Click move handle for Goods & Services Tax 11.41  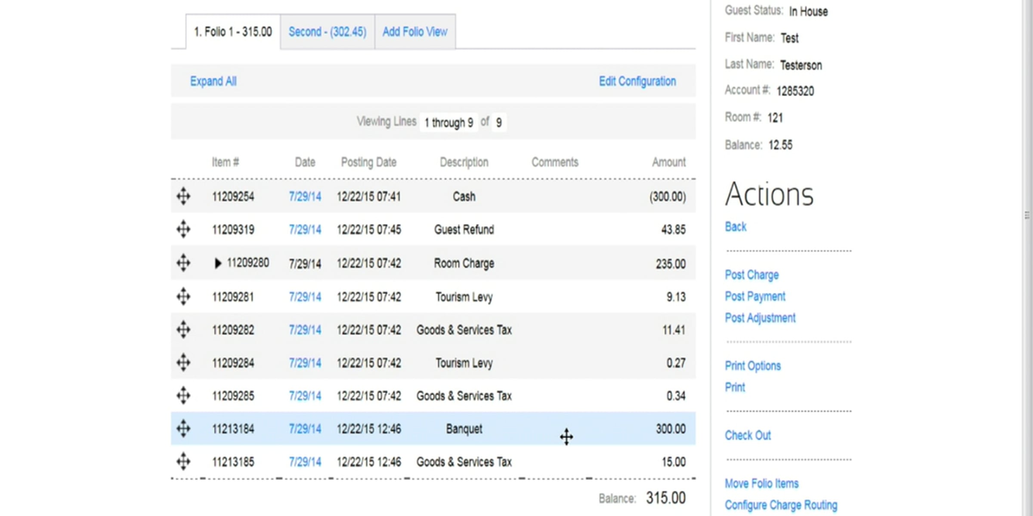[x=183, y=330]
